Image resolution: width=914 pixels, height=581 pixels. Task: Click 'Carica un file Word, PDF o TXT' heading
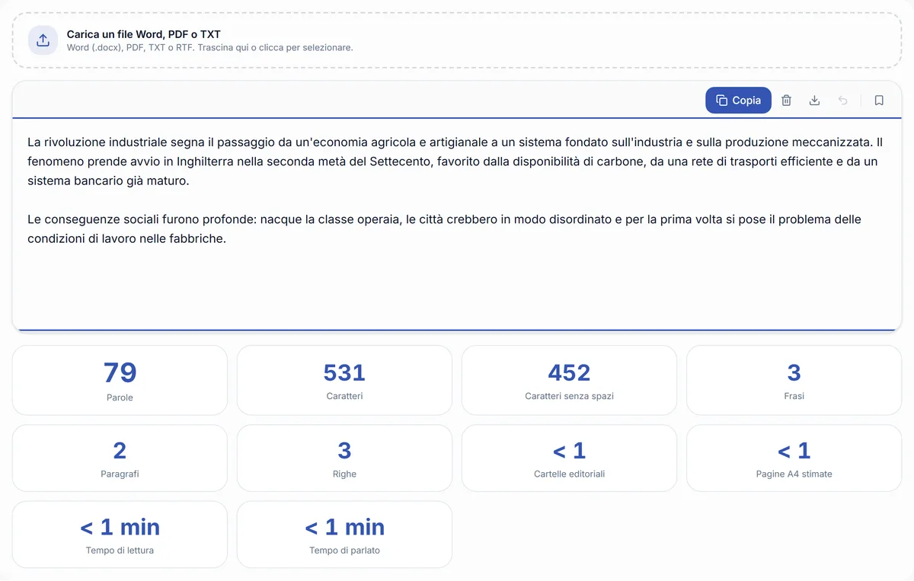point(144,34)
